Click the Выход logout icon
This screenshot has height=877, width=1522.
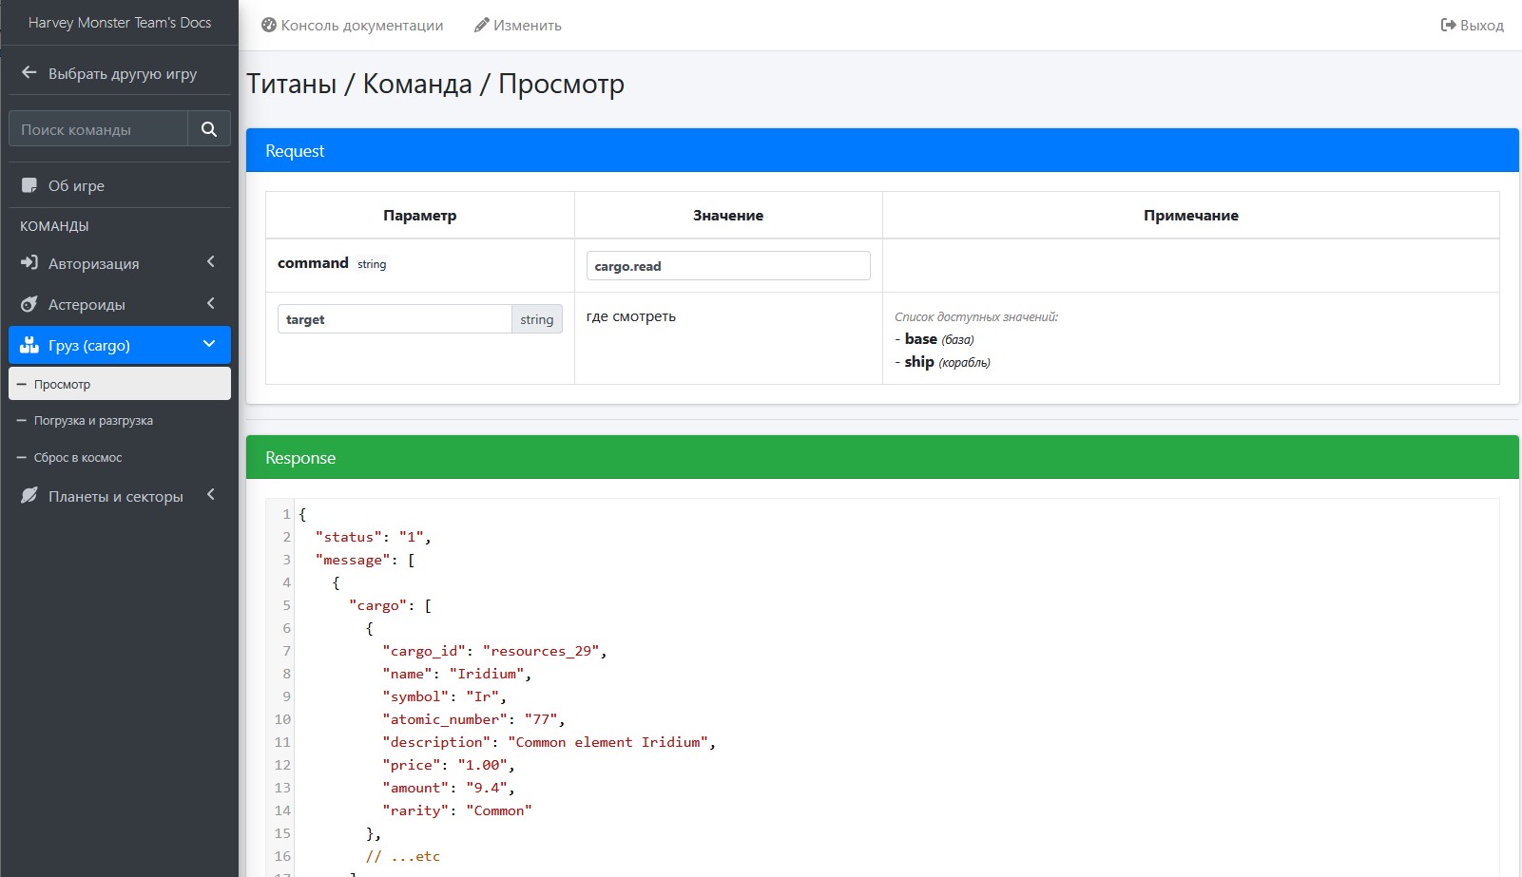(x=1448, y=26)
